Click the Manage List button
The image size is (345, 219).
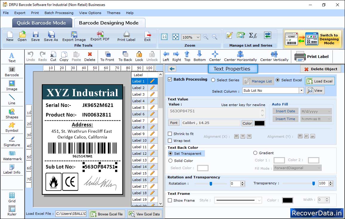[258, 81]
